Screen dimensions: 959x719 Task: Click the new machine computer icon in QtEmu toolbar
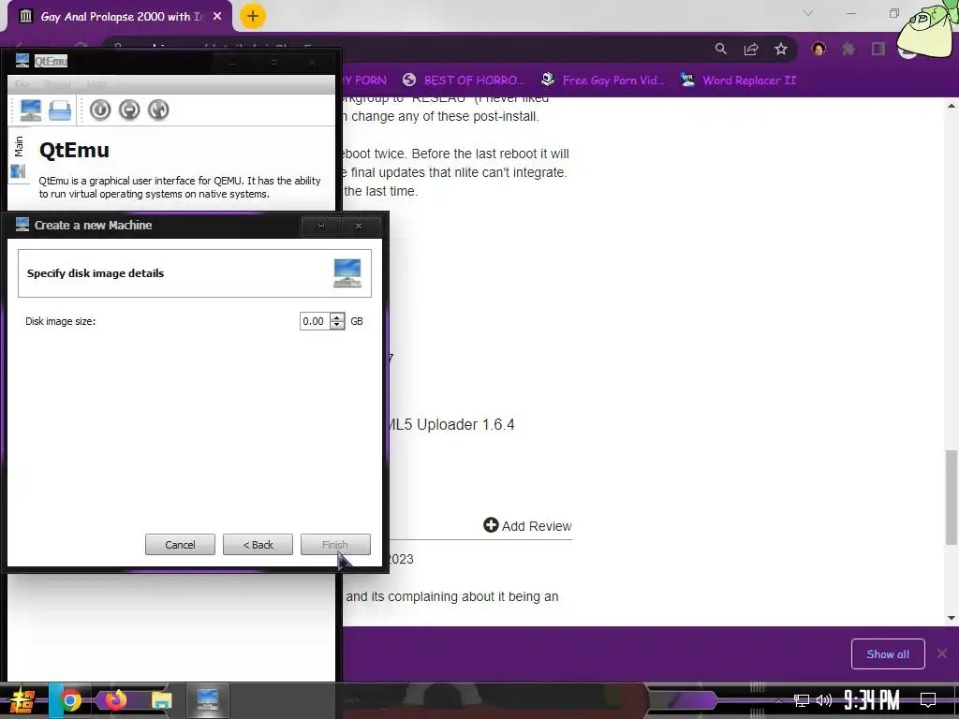[31, 110]
